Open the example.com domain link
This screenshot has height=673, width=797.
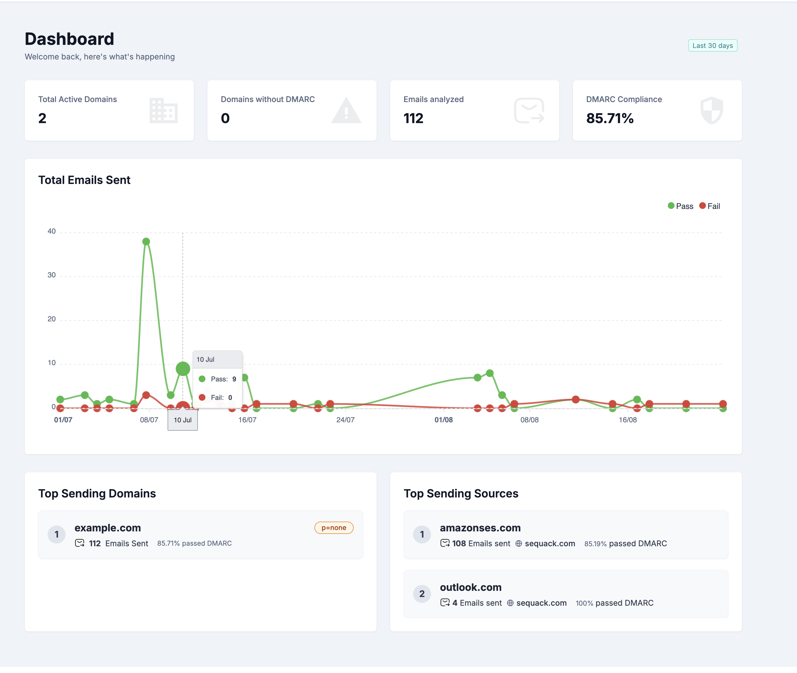pyautogui.click(x=108, y=528)
